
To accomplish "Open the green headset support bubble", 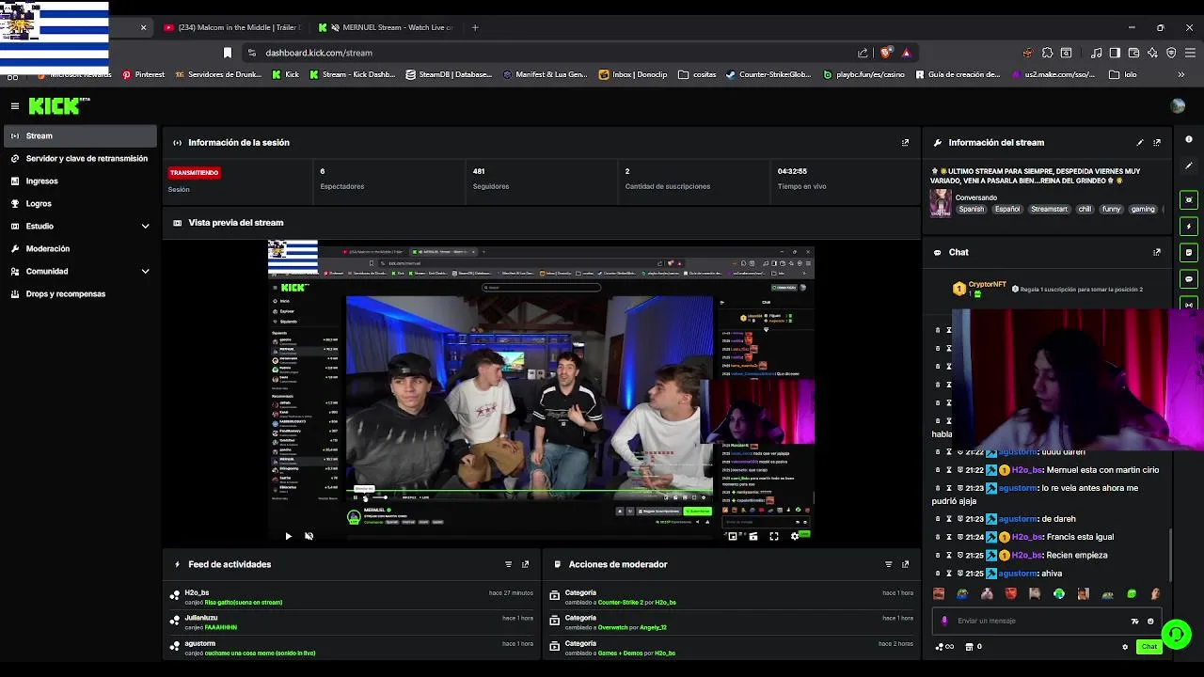I will click(x=1177, y=634).
